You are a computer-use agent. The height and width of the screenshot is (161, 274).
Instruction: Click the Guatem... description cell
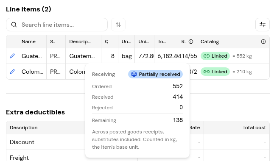tap(84, 56)
